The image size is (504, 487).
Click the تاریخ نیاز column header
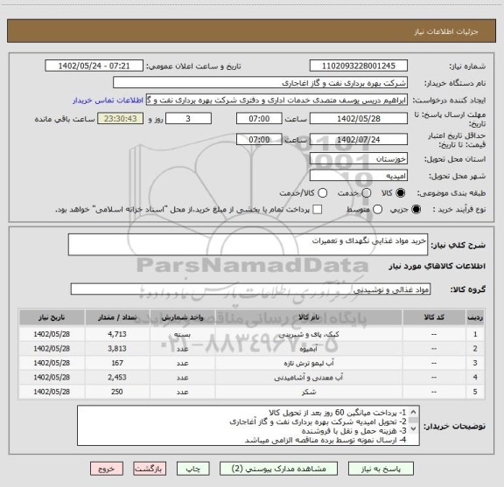coord(52,317)
